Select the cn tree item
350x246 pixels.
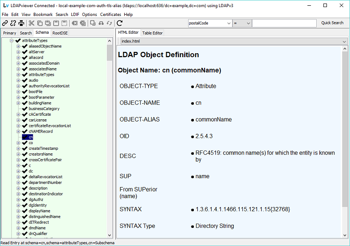(31, 137)
